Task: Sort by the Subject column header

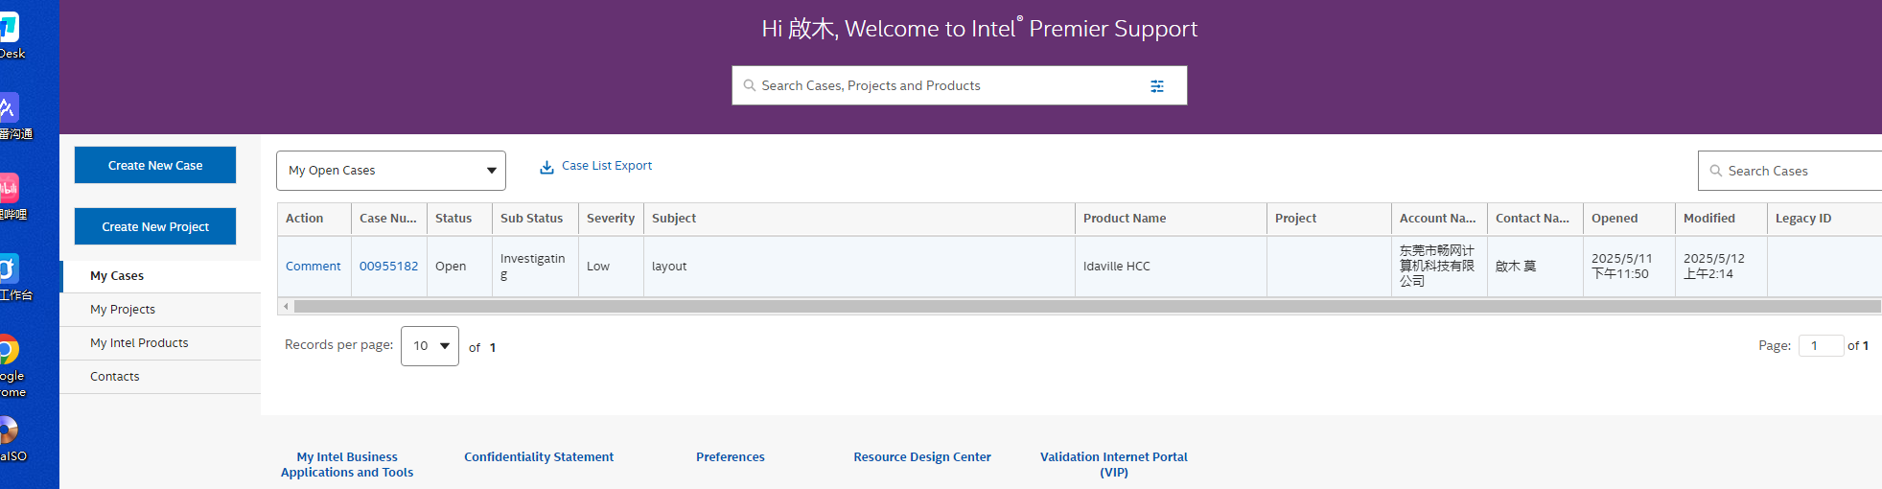Action: click(859, 219)
